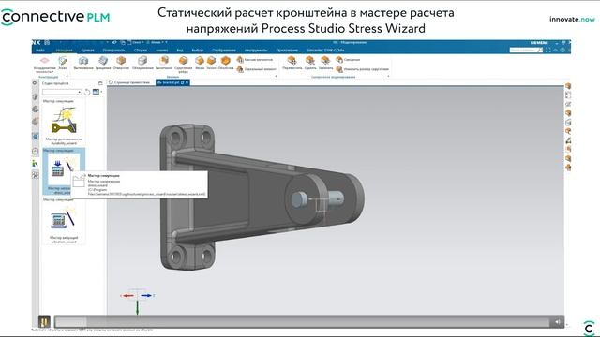Switch to the Сборки ribbon tab
This screenshot has height=337, width=600.
tap(141, 50)
